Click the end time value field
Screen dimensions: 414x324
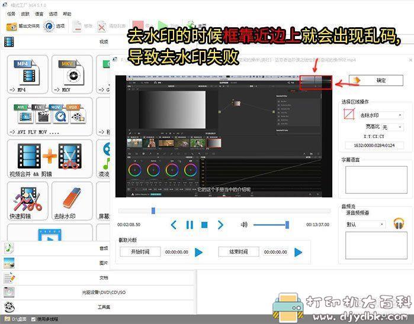(275, 252)
